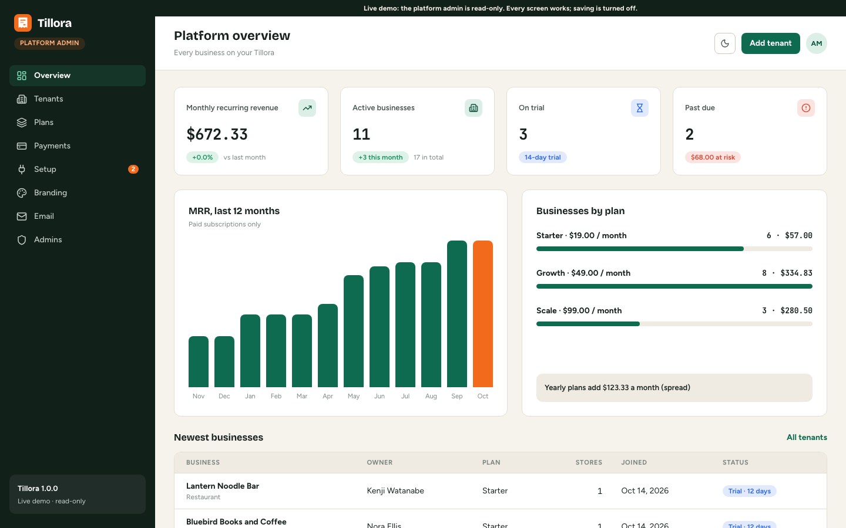Screen dimensions: 846x528
Task: Click the Scale plan progress bar
Action: (674, 324)
